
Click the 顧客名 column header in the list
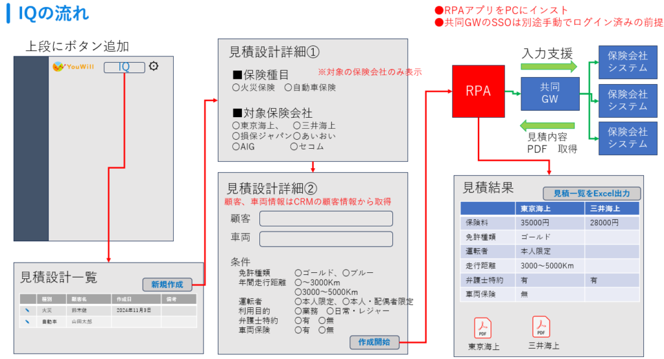point(80,299)
